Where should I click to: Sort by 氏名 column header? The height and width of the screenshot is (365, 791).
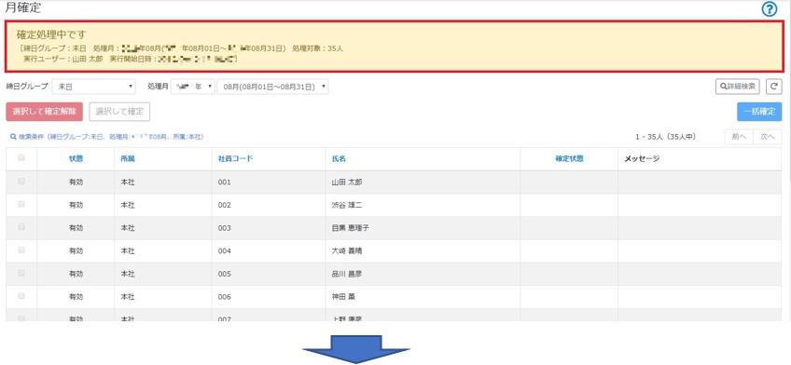point(339,158)
